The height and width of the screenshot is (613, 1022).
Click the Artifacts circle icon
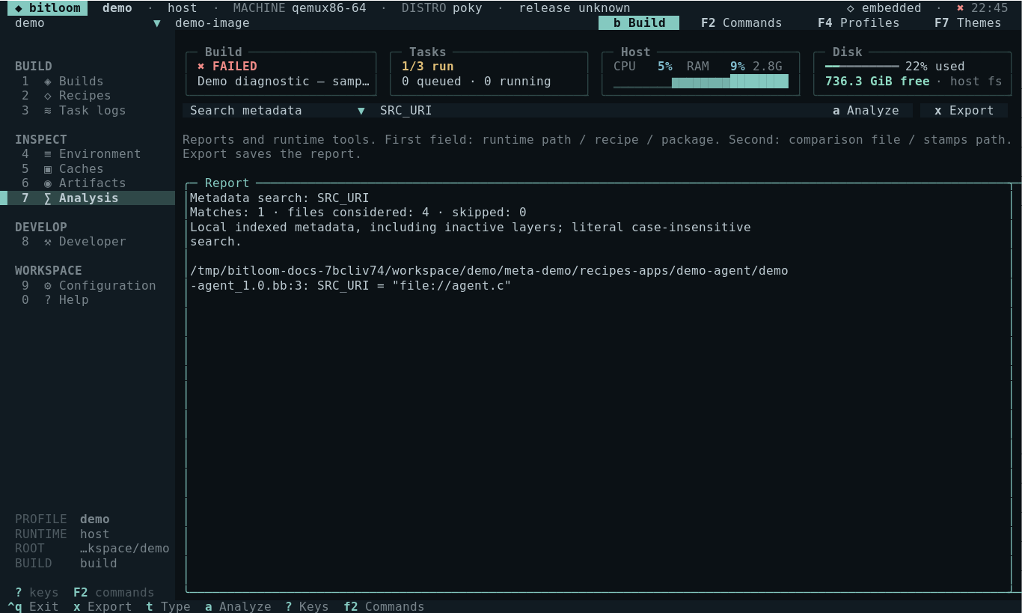[x=48, y=183]
